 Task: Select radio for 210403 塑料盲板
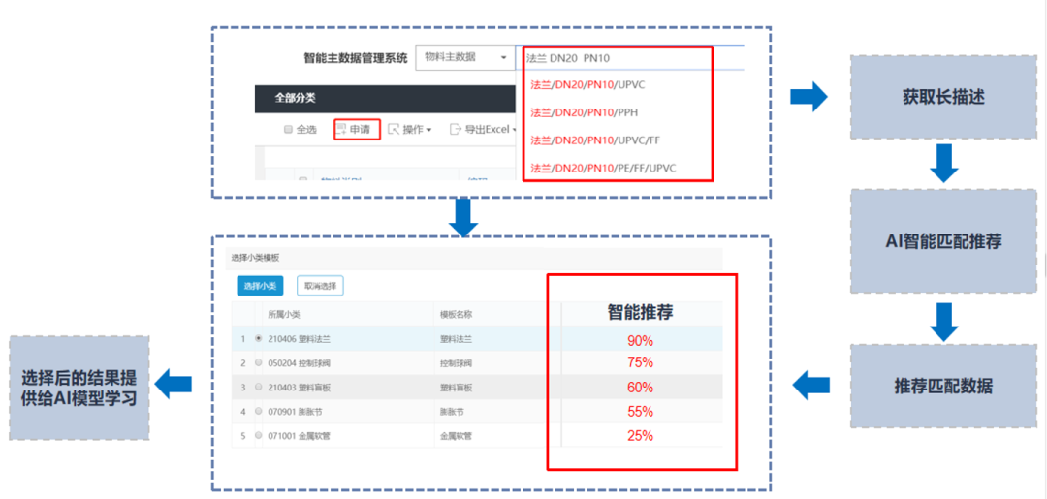pyautogui.click(x=259, y=387)
